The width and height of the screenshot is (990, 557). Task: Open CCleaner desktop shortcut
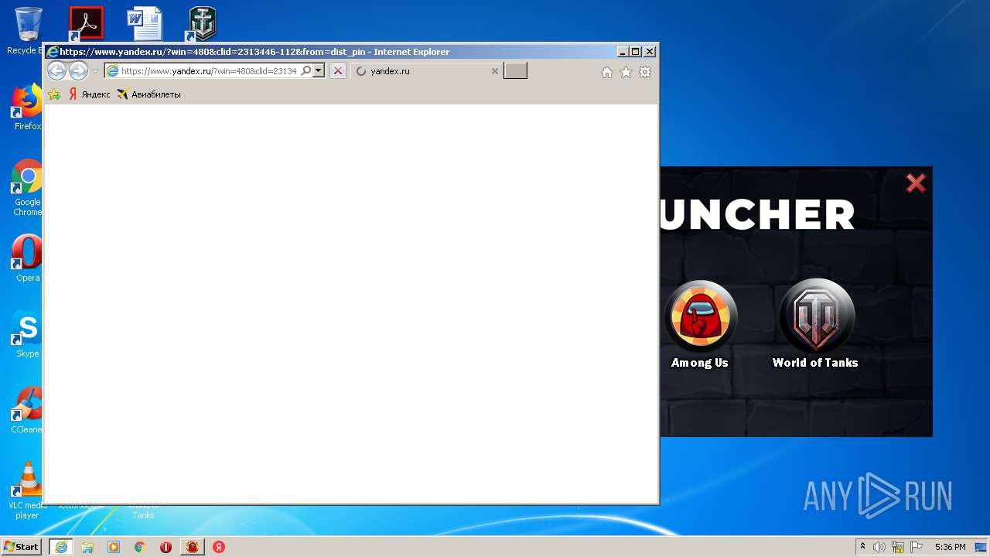click(x=27, y=410)
